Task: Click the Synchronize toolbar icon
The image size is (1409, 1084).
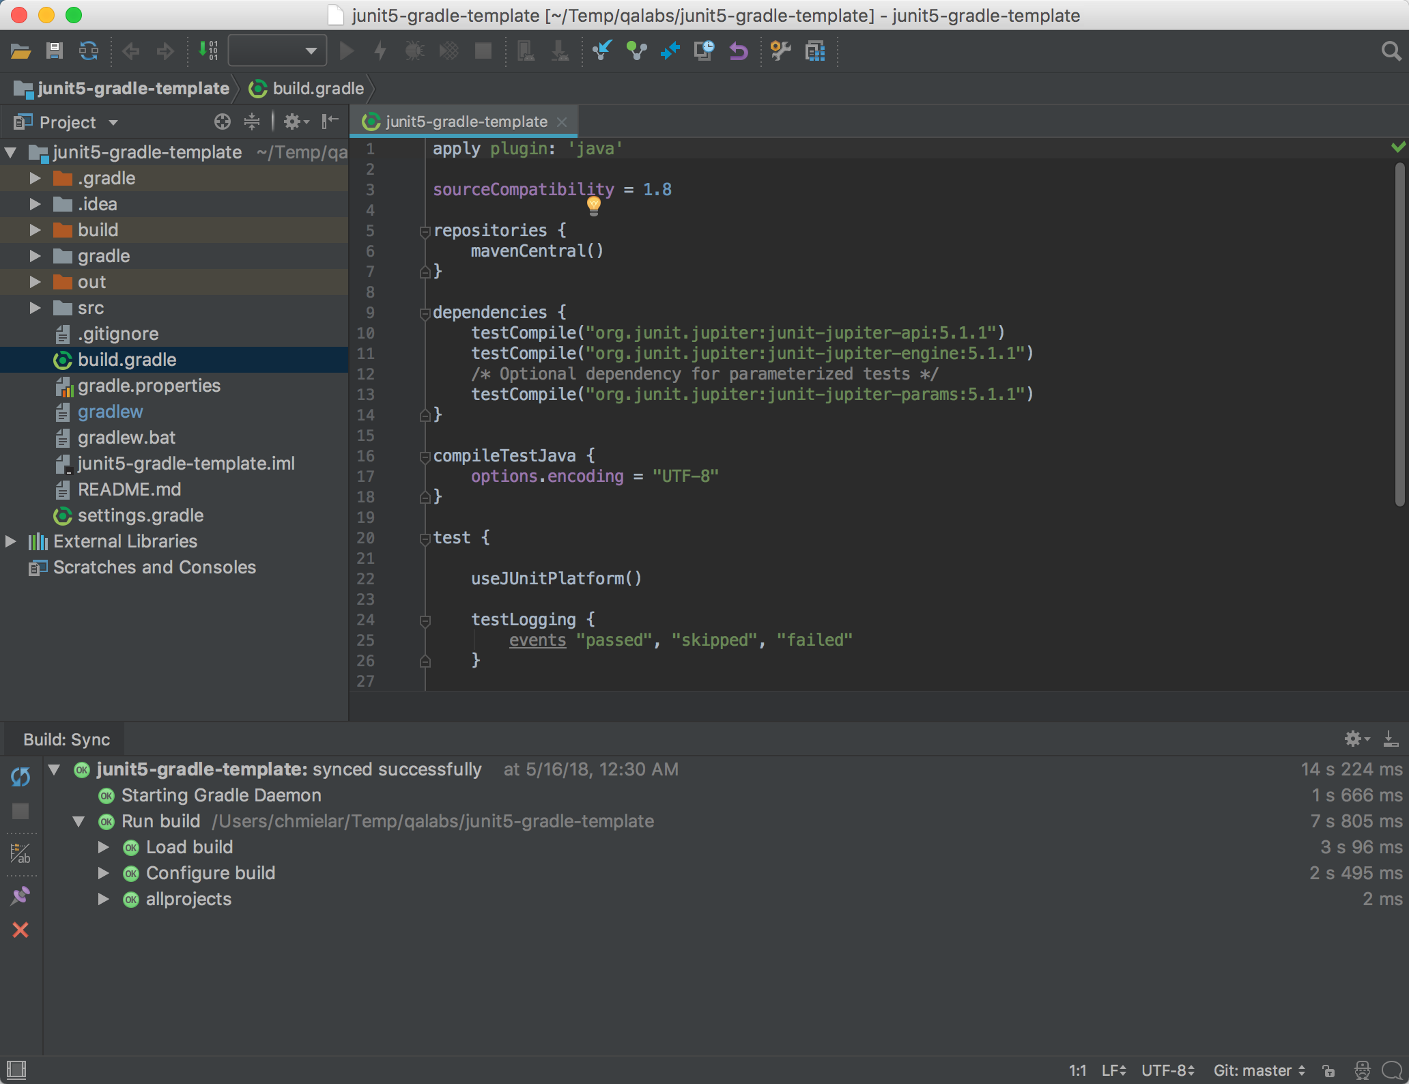Action: (89, 51)
